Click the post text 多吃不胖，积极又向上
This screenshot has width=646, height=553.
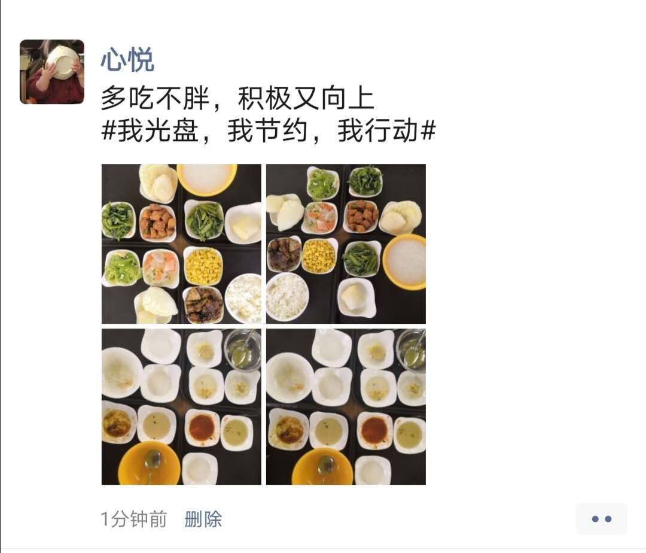click(237, 99)
